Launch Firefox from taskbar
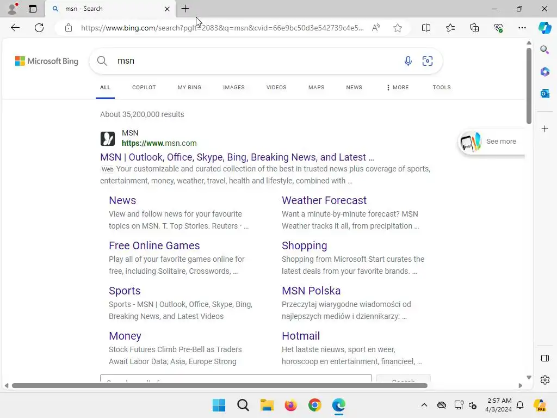Viewport: 557px width, 418px height. pos(291,405)
